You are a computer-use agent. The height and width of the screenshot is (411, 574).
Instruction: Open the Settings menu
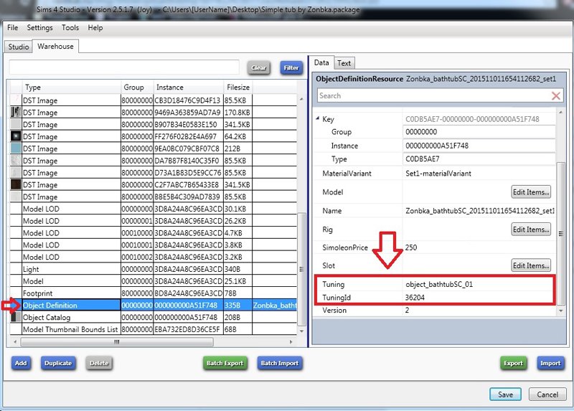[40, 28]
